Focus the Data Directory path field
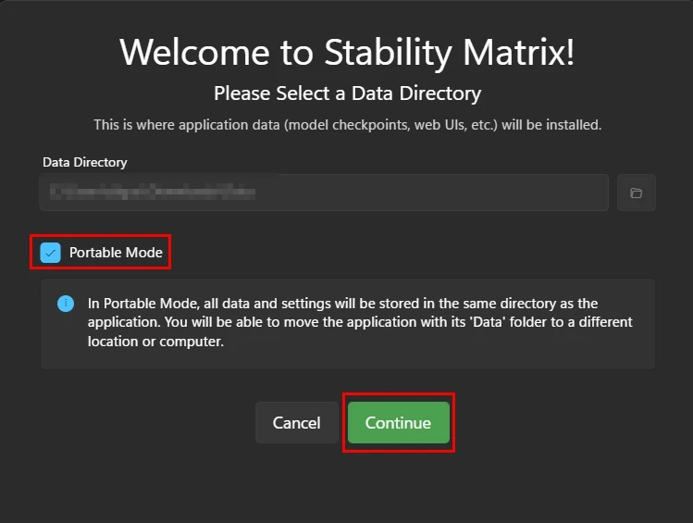Image resolution: width=693 pixels, height=523 pixels. [x=324, y=193]
